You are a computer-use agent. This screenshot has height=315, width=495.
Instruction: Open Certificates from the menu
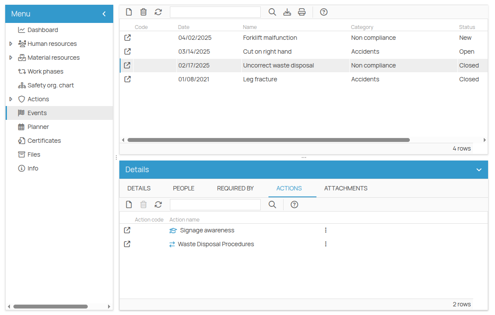[x=44, y=141]
